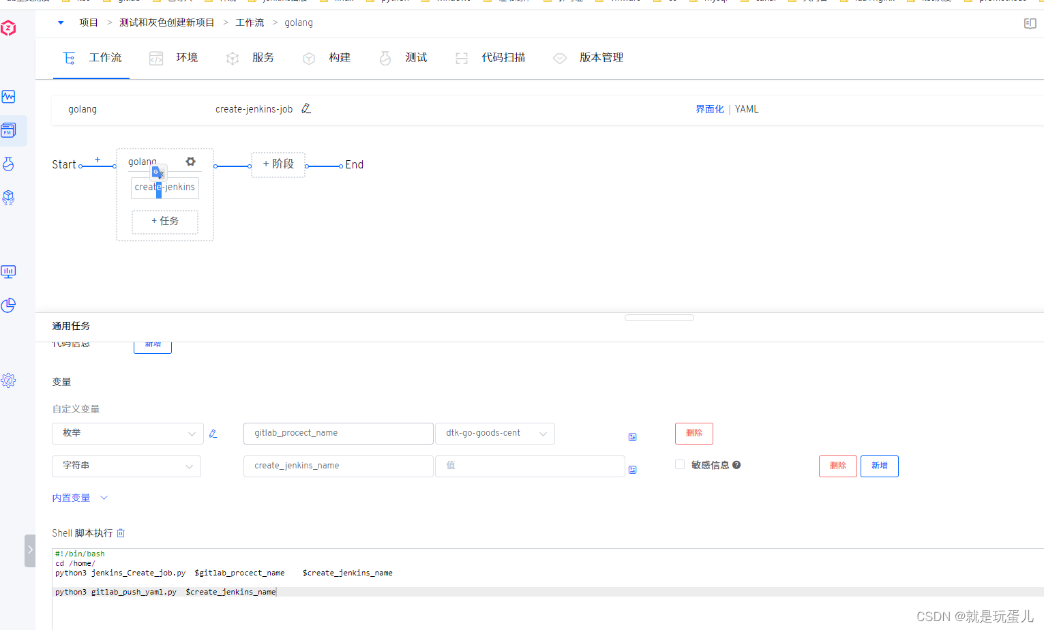
Task: Open the delivery cube sidebar icon
Action: 8,198
